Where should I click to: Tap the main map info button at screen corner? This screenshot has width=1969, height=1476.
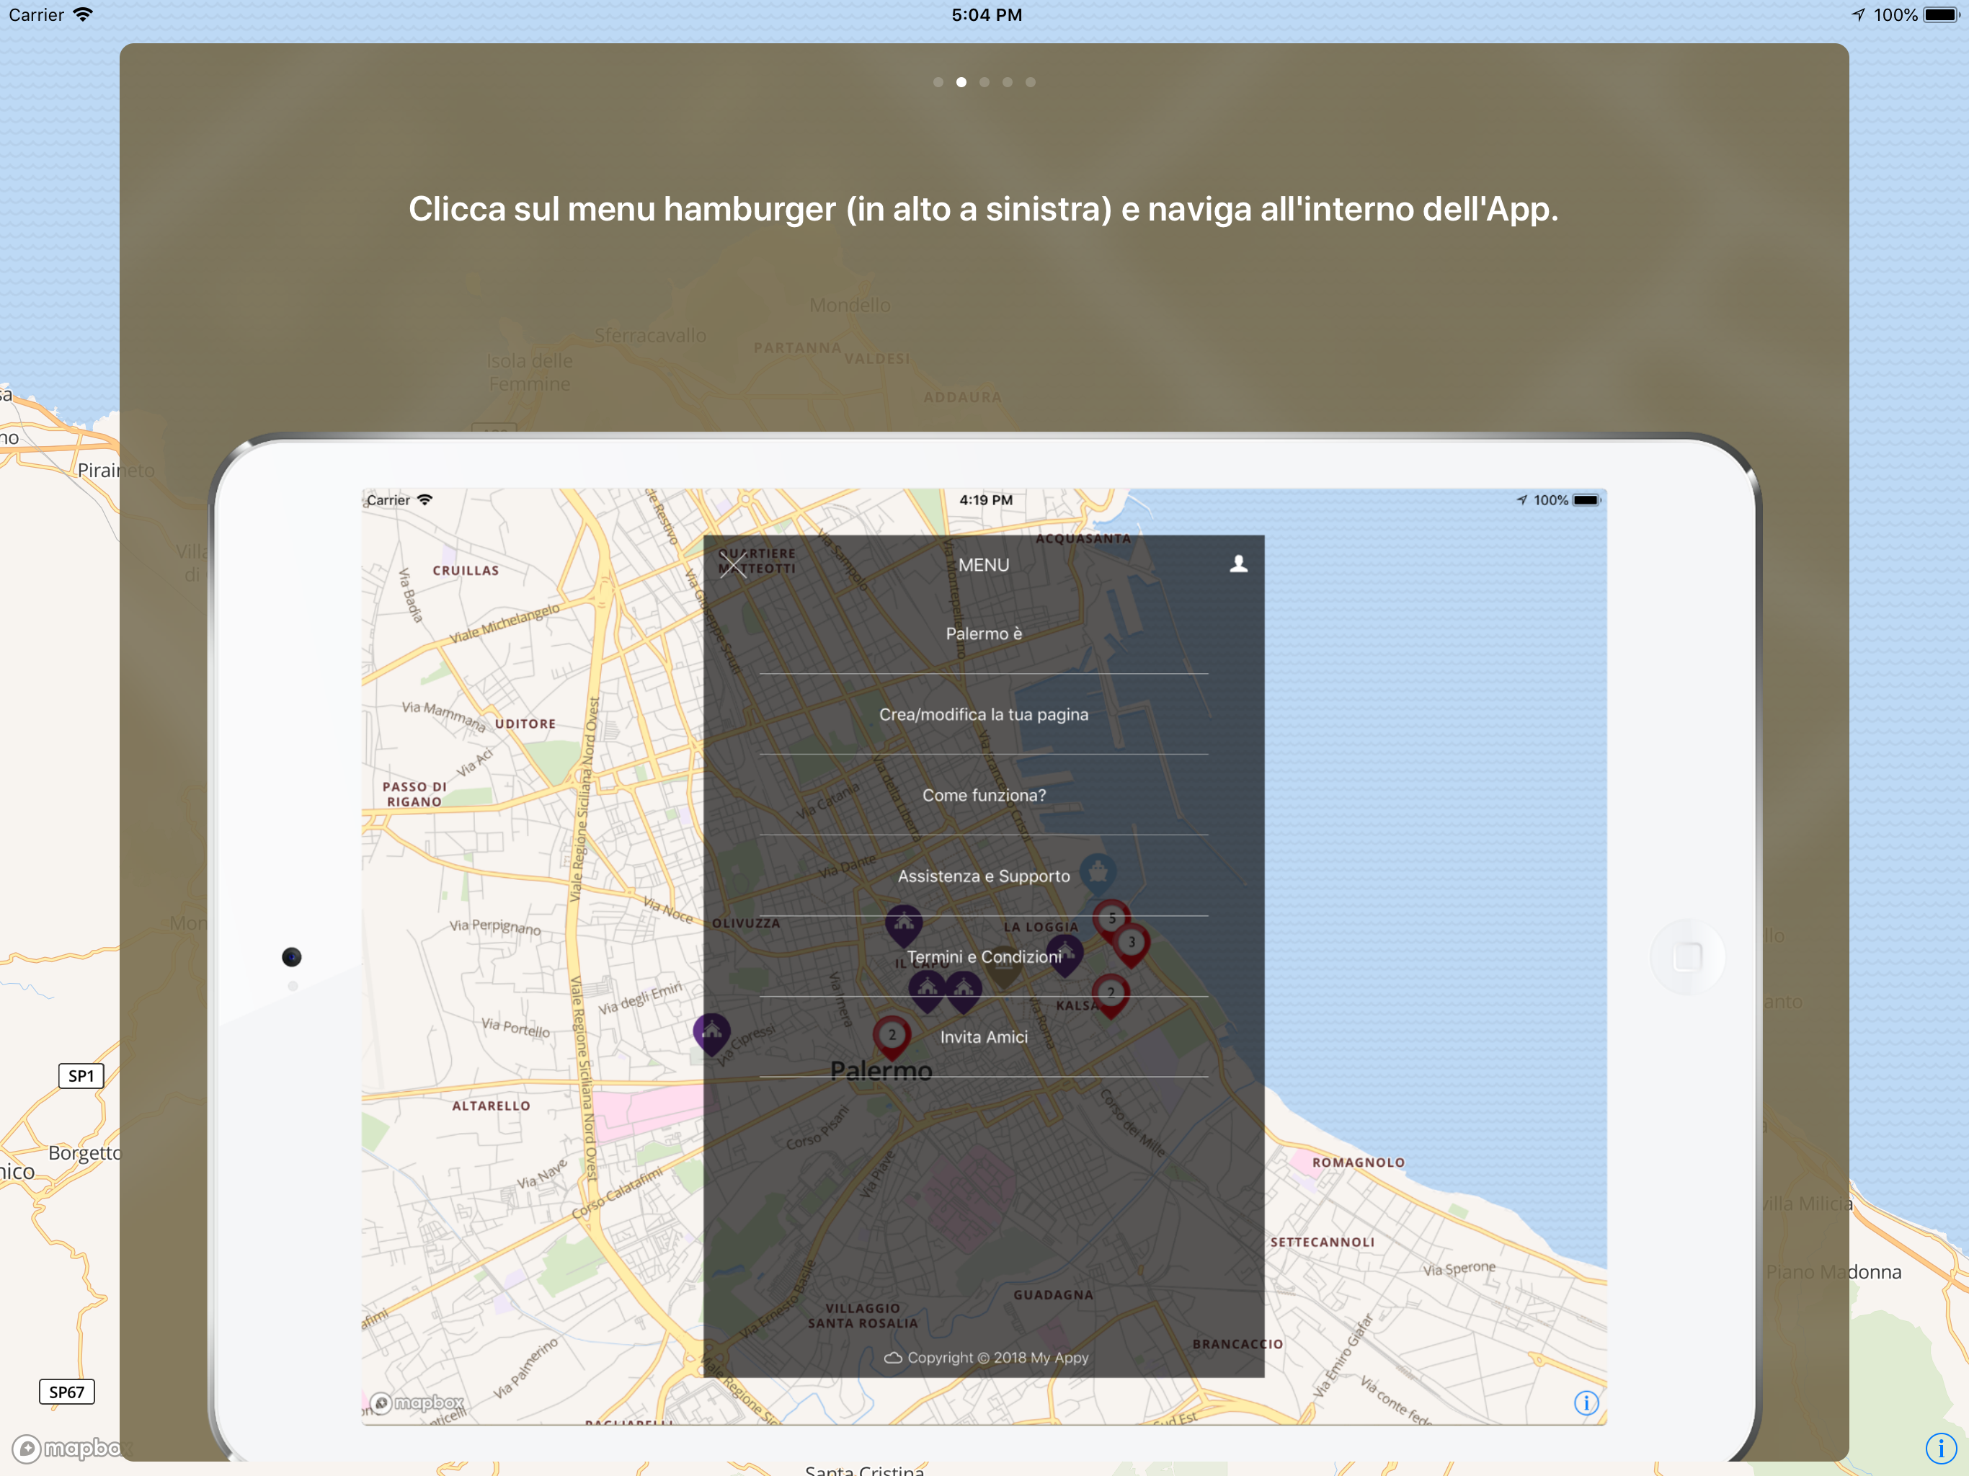(x=1940, y=1447)
